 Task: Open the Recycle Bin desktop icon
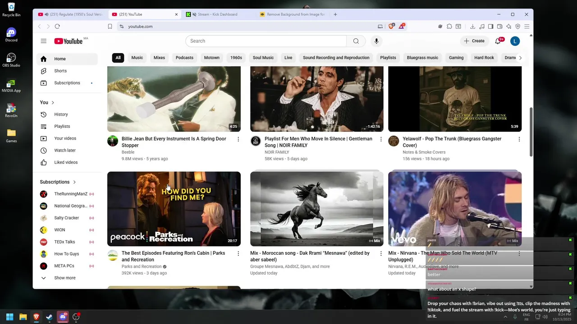click(x=11, y=10)
